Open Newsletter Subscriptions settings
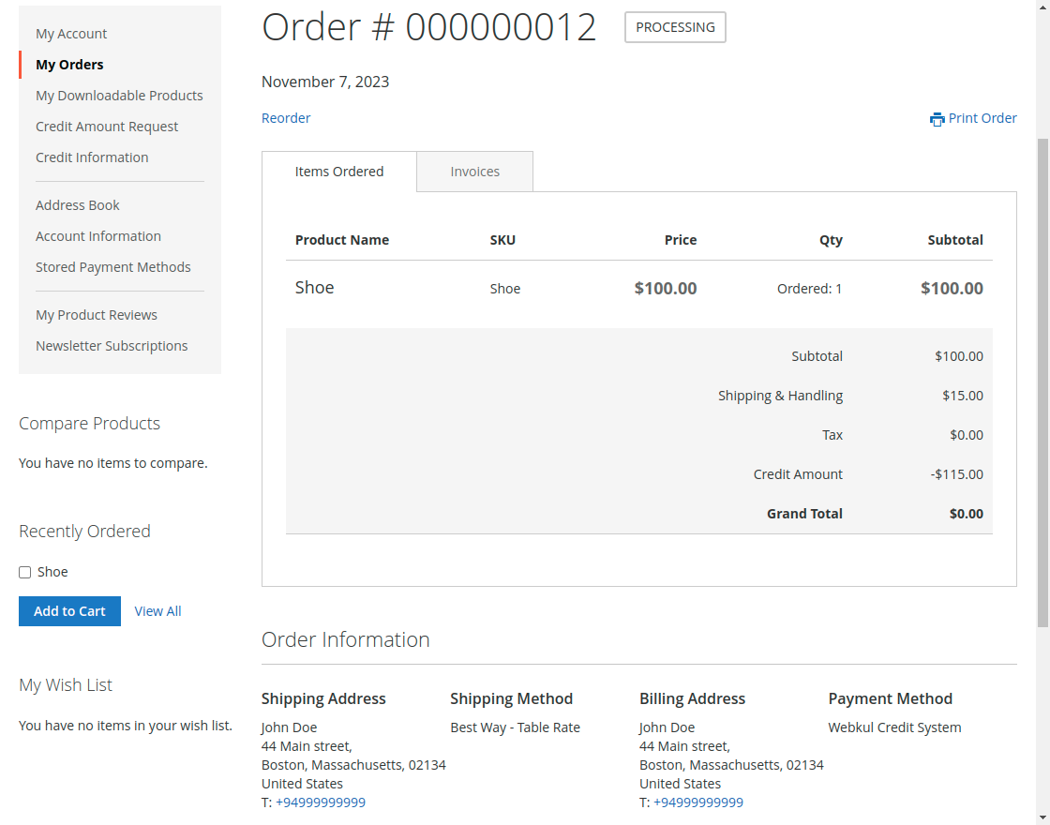 pyautogui.click(x=112, y=345)
